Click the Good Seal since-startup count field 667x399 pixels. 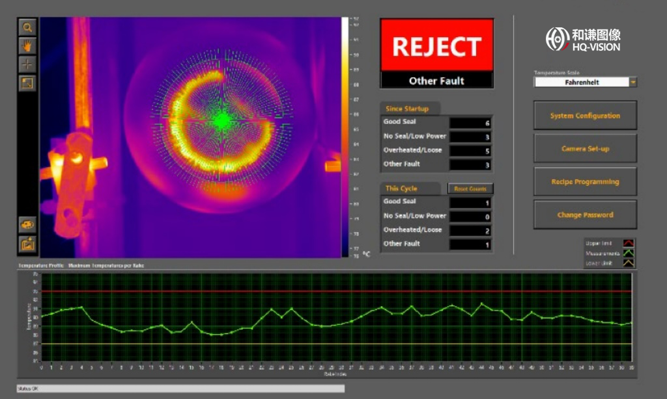tap(470, 123)
